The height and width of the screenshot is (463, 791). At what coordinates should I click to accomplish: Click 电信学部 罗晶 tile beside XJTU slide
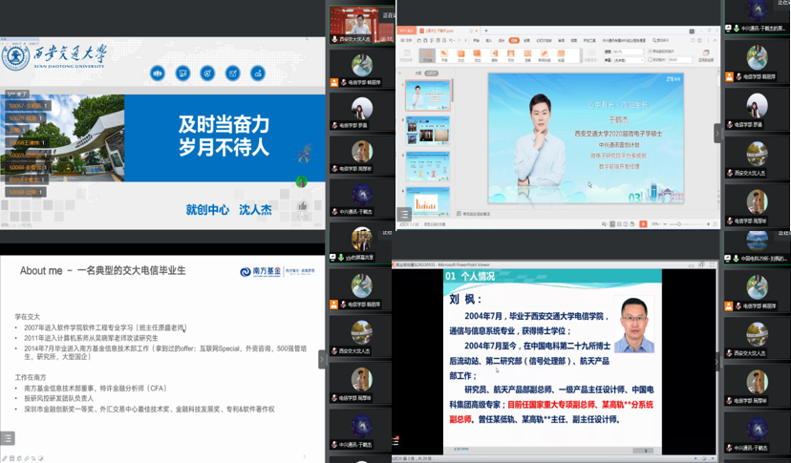click(361, 111)
